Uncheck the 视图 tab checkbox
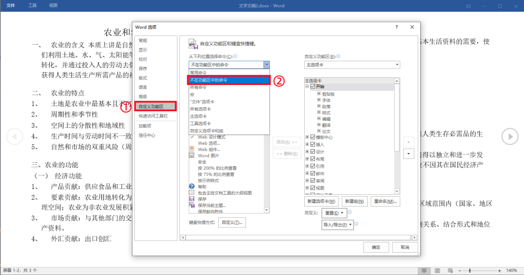 click(313, 188)
